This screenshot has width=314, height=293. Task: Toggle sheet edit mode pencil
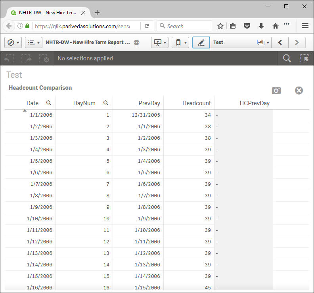pos(201,42)
